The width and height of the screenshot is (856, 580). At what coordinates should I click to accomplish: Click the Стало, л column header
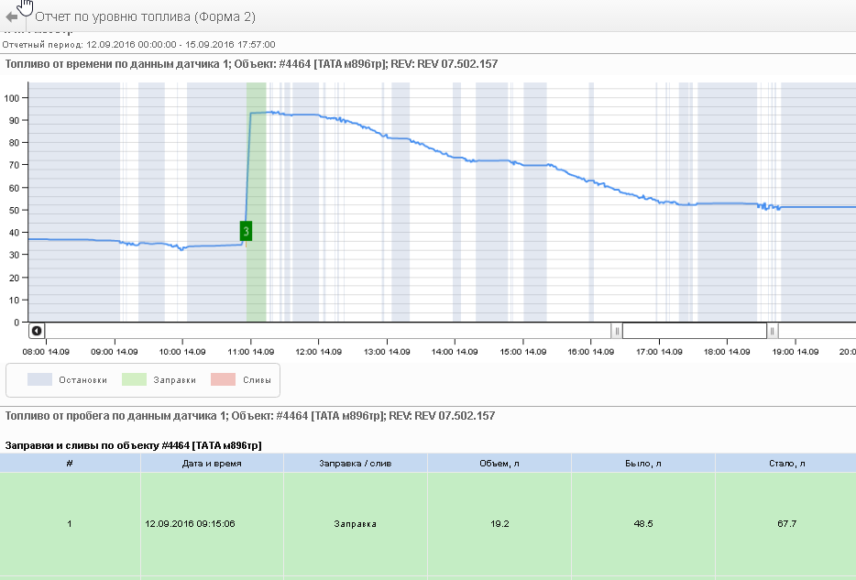pyautogui.click(x=785, y=464)
